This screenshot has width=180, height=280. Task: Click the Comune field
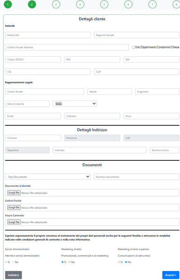click(x=33, y=138)
